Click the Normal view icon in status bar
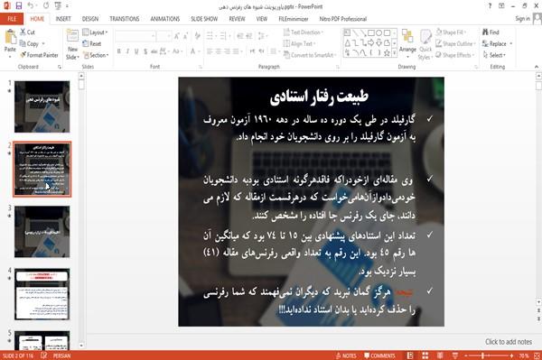The width and height of the screenshot is (542, 360). (410, 355)
